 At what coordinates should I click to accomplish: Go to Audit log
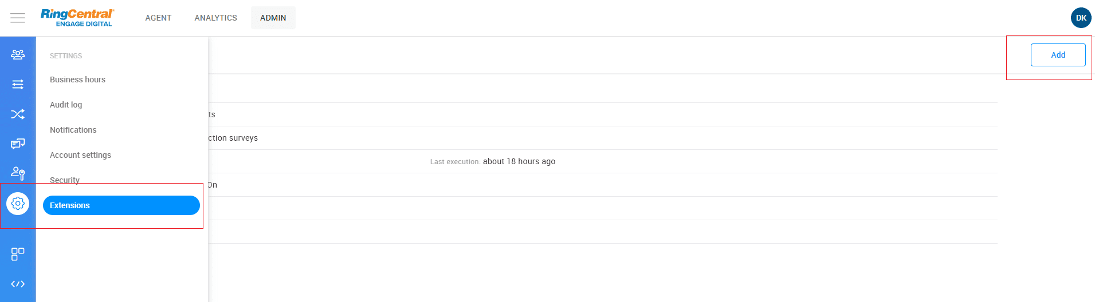[x=66, y=105]
